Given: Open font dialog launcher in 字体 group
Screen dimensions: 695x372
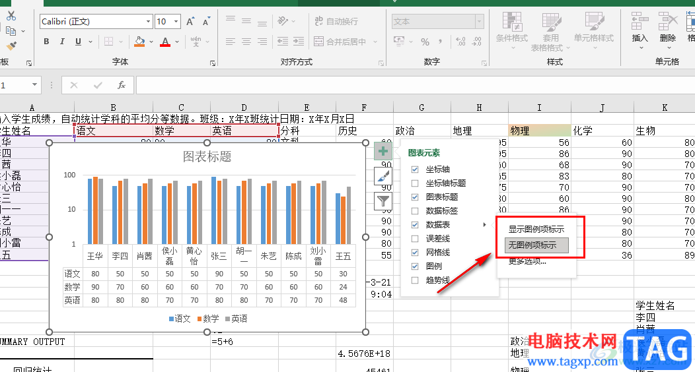Looking at the screenshot, I should tap(213, 63).
